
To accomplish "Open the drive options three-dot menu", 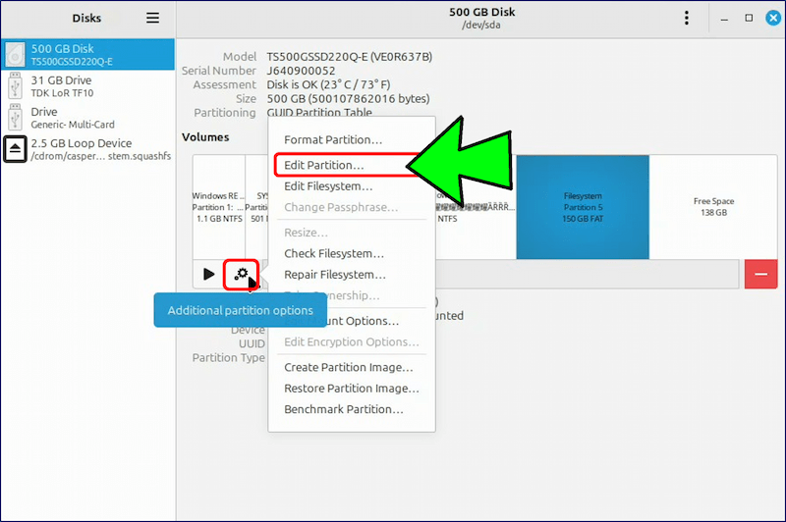I will pos(686,18).
